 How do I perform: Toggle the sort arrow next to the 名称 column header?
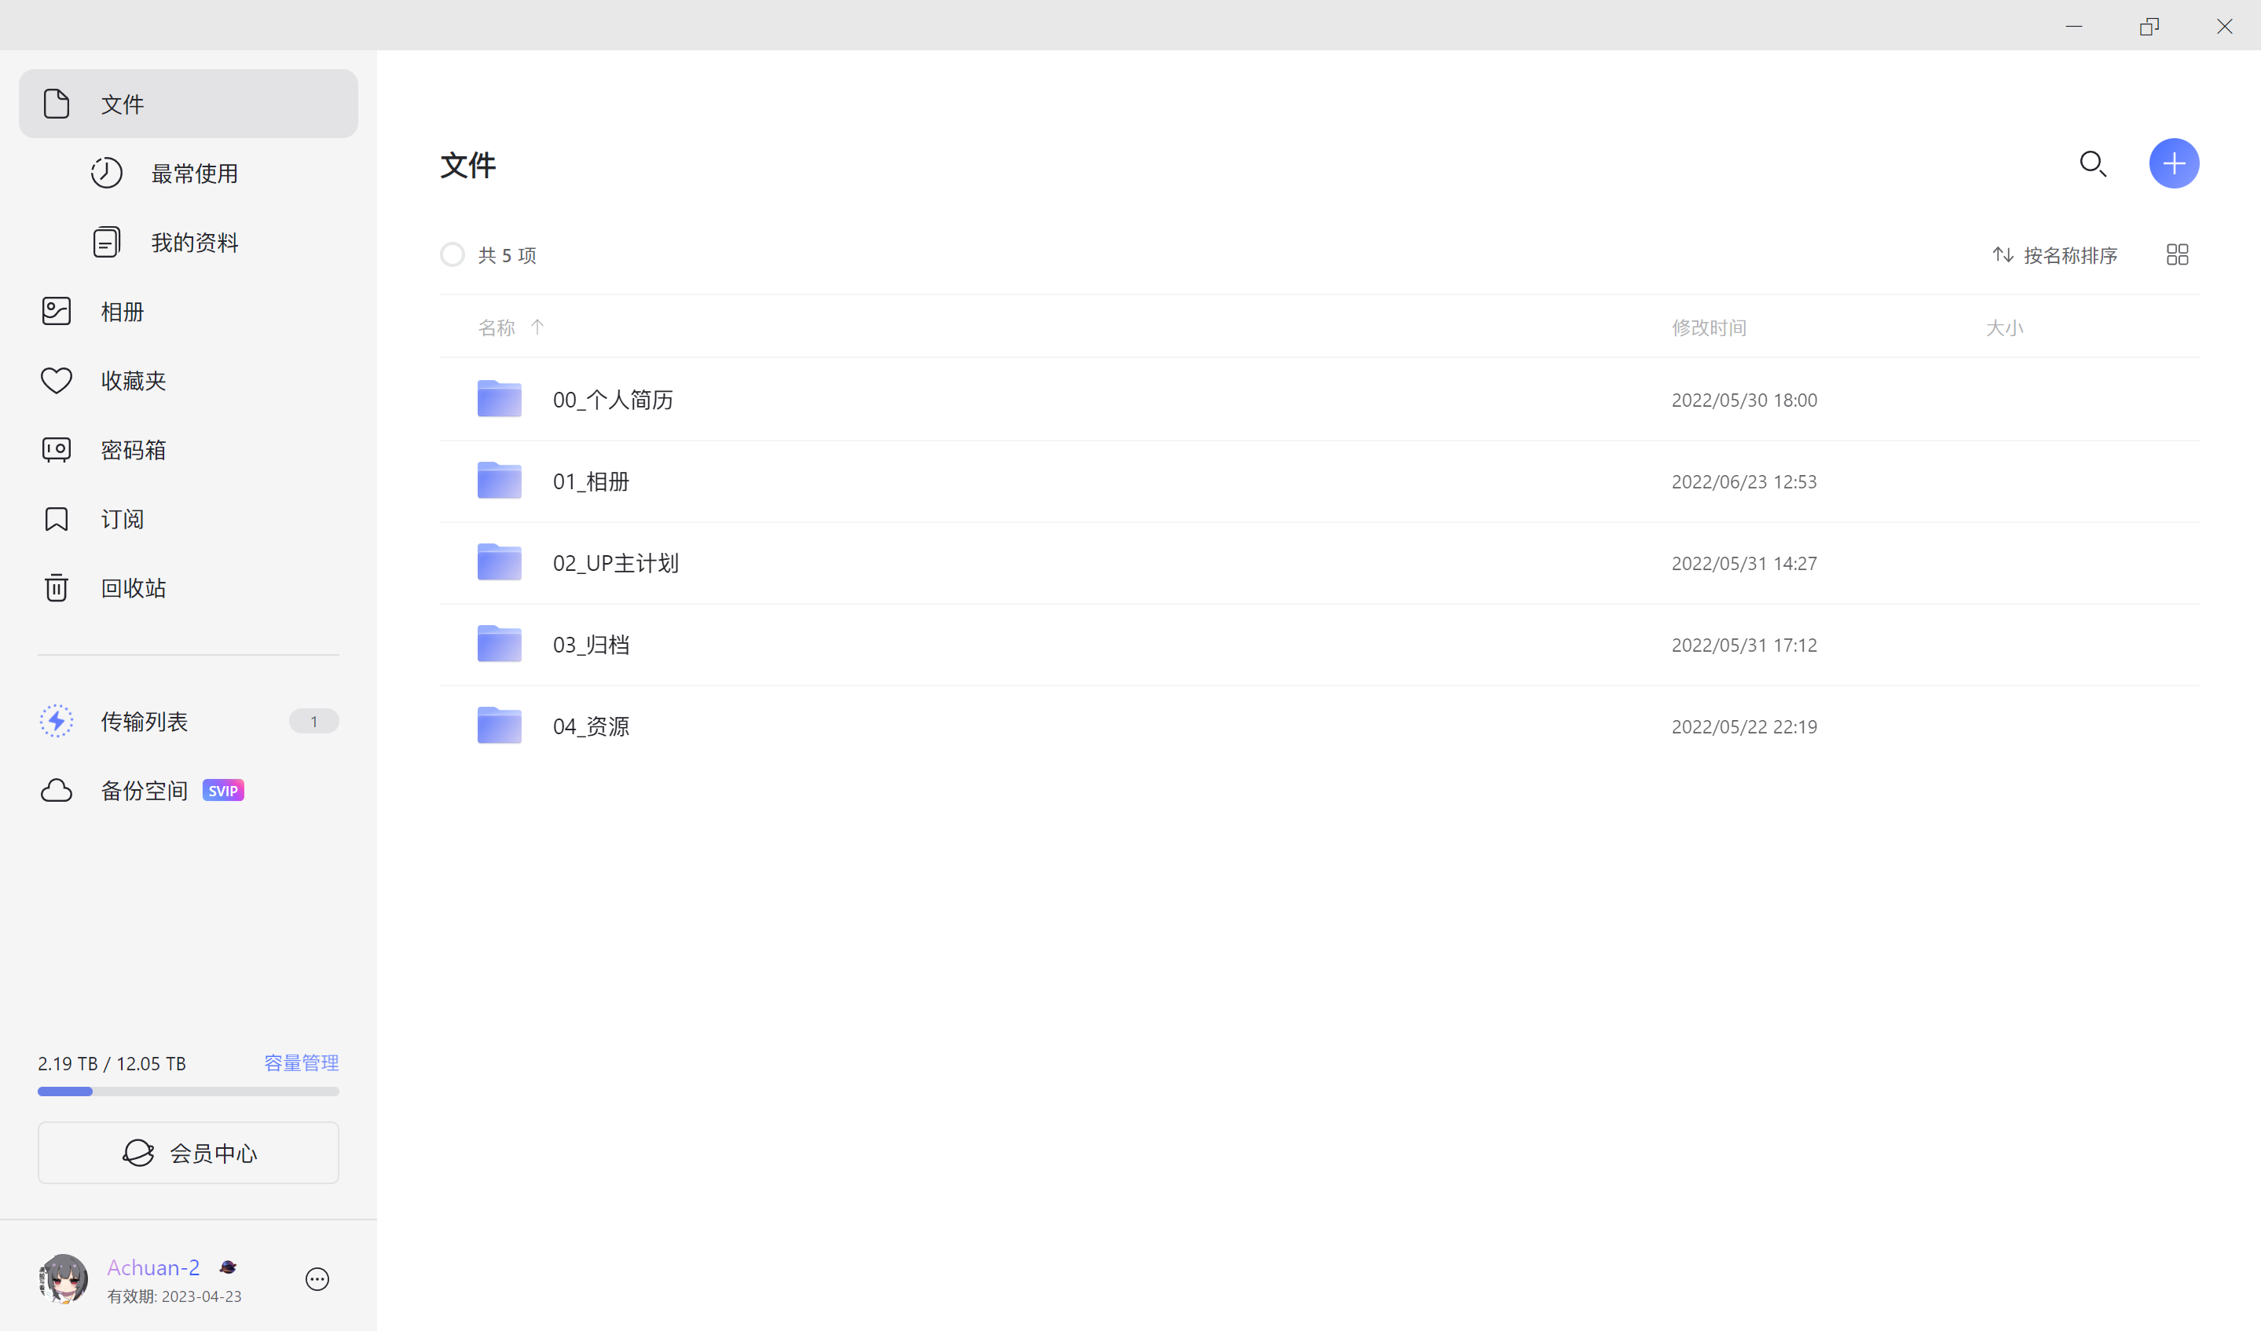pyautogui.click(x=537, y=327)
